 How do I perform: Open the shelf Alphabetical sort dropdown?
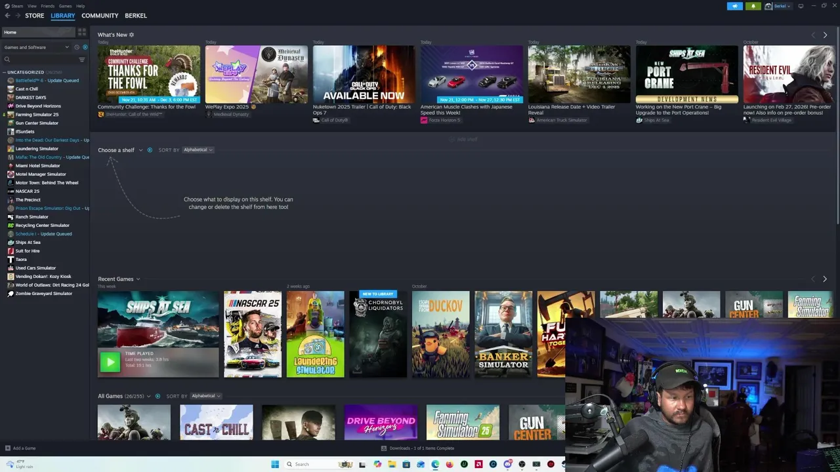tap(198, 150)
